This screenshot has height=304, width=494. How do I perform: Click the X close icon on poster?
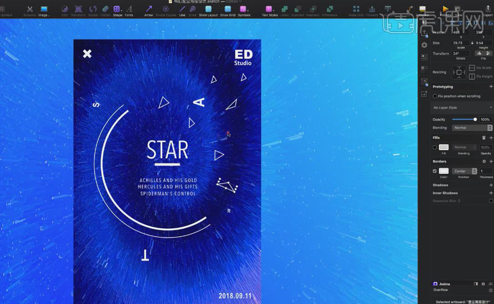coord(87,54)
